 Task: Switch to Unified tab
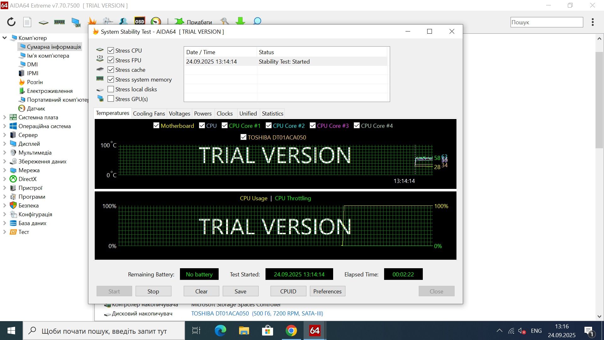(x=248, y=113)
